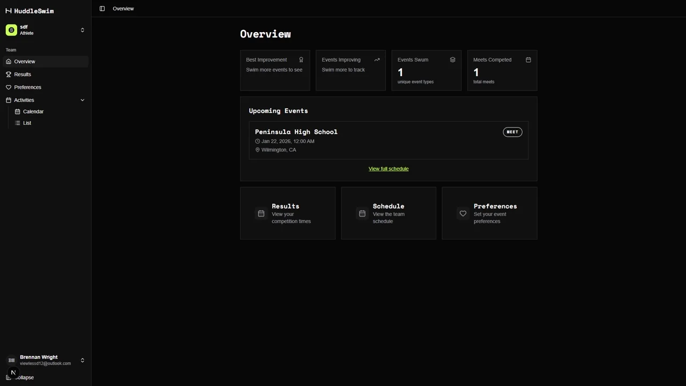This screenshot has height=386, width=686.
Task: Open View full schedule link
Action: (x=388, y=168)
